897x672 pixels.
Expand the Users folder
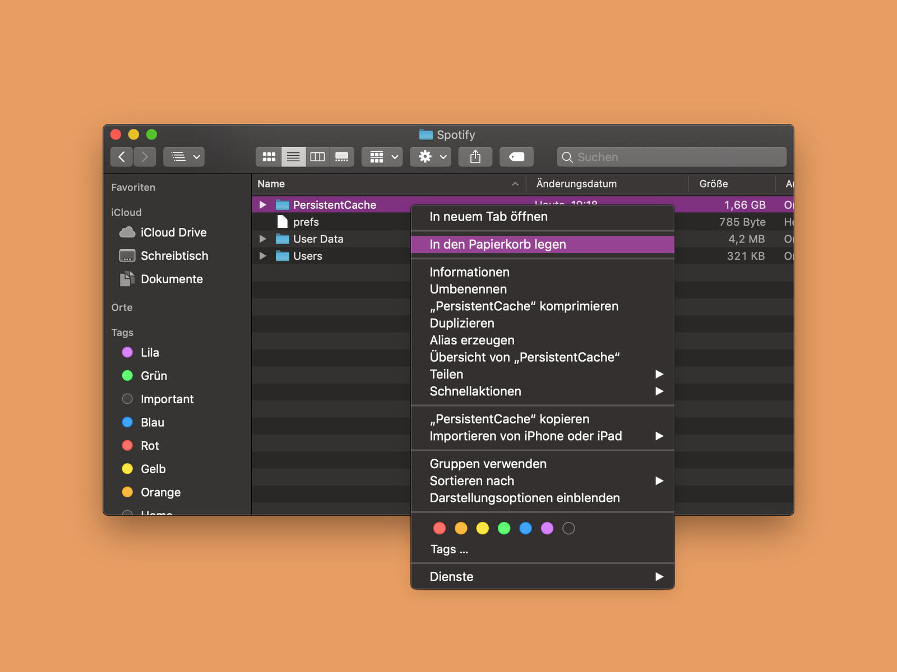(x=262, y=256)
